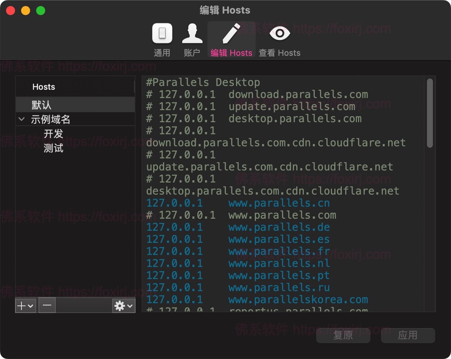This screenshot has height=359, width=451.
Task: Select the 测试 entry in the sidebar
Action: point(53,148)
